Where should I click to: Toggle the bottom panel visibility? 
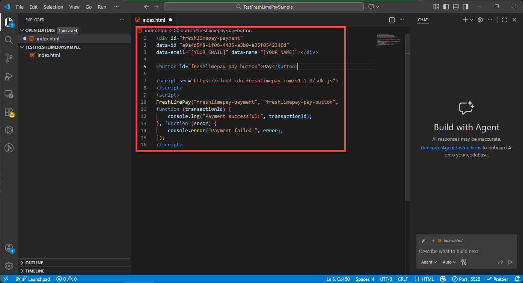[x=456, y=7]
